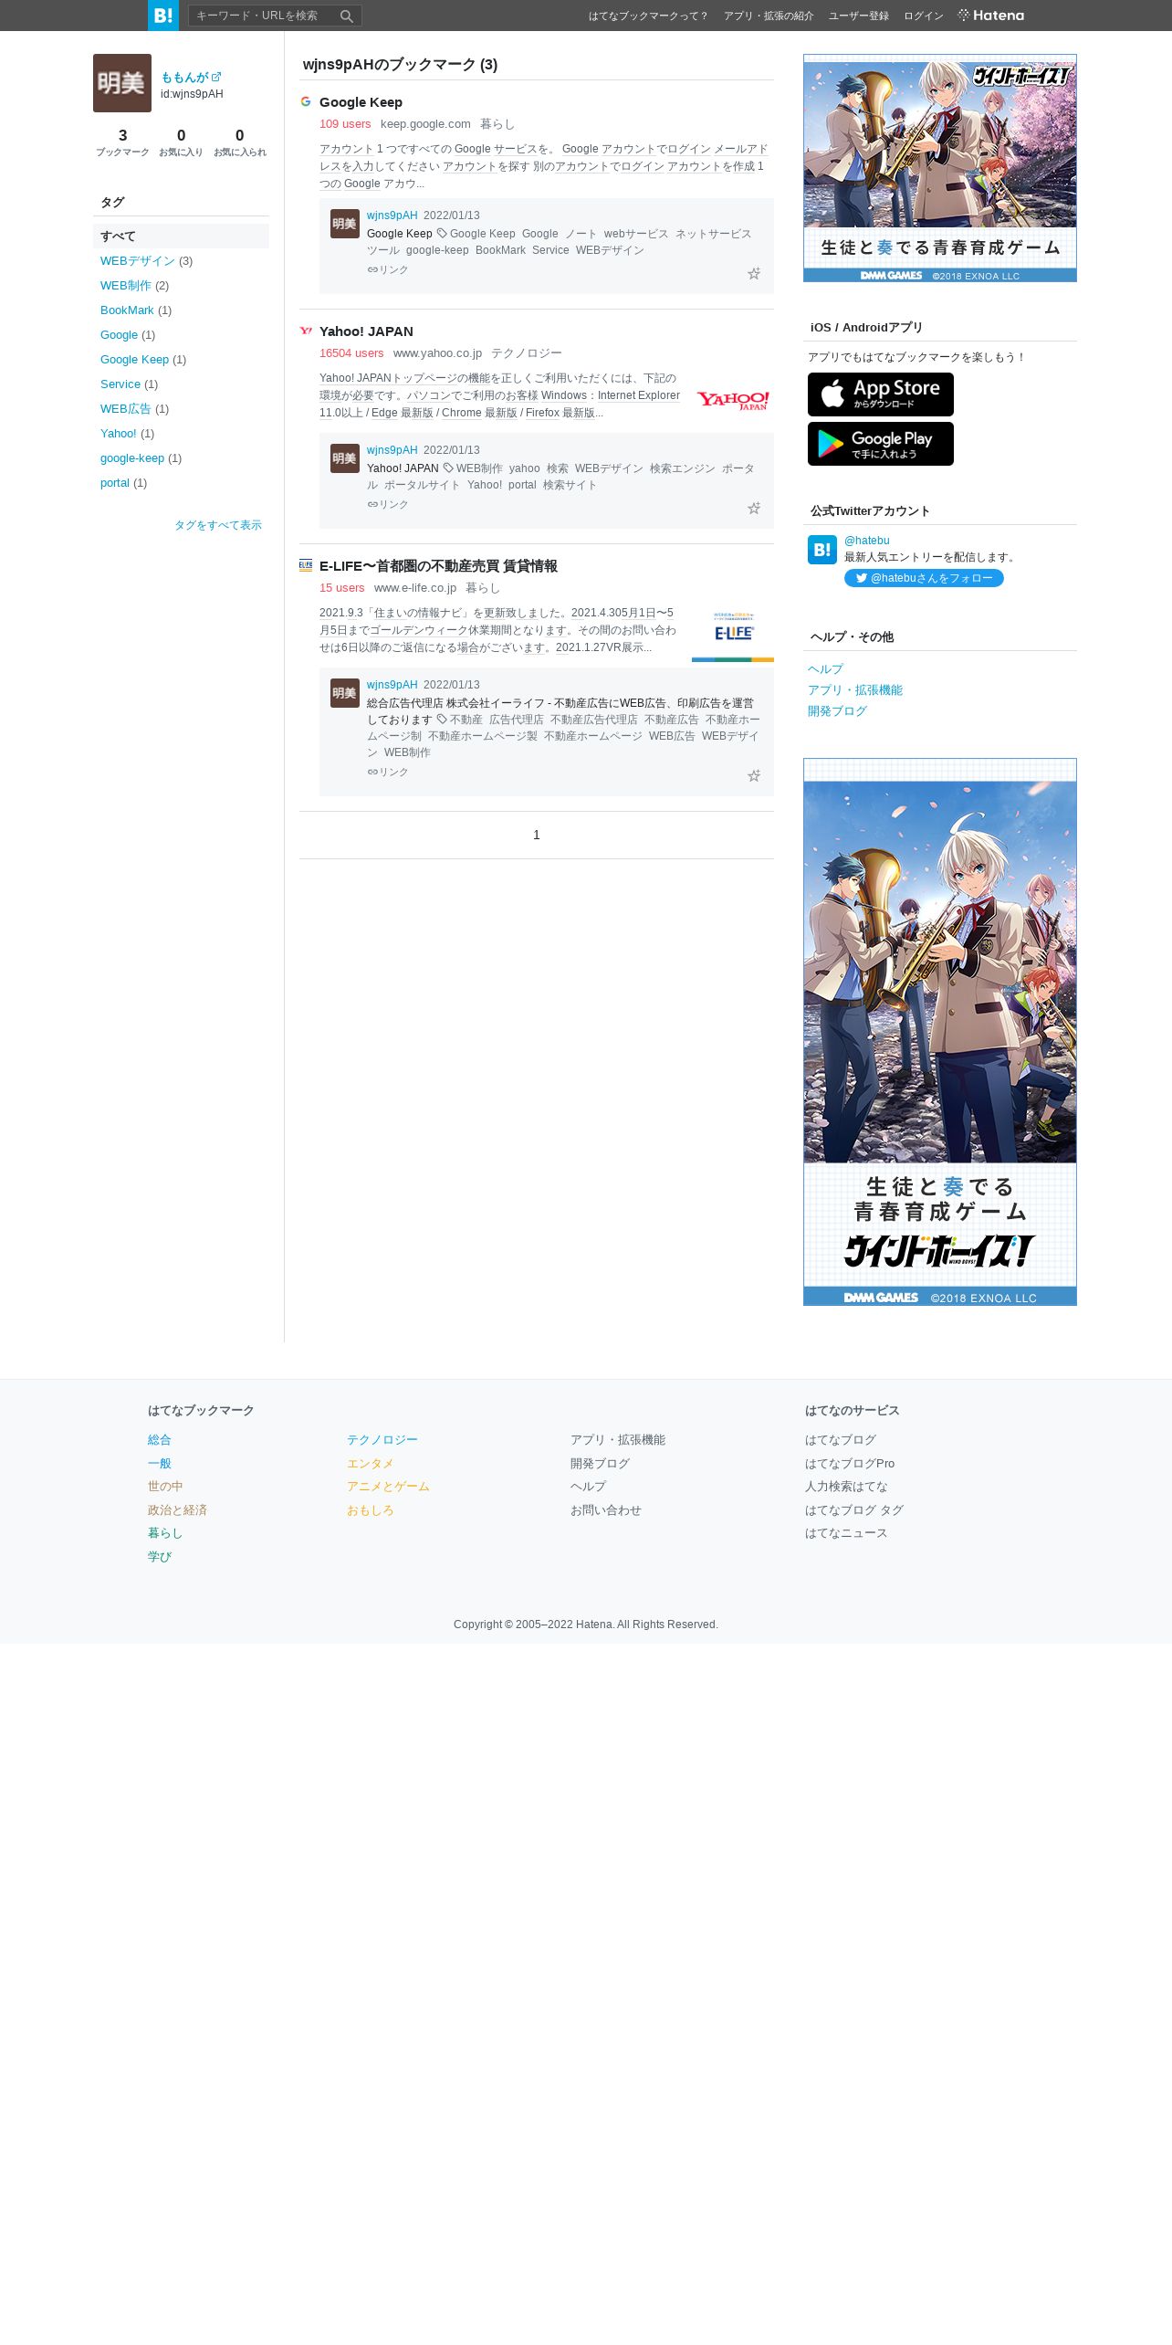Open the Google Play download badge
The width and height of the screenshot is (1172, 2345).
click(881, 444)
